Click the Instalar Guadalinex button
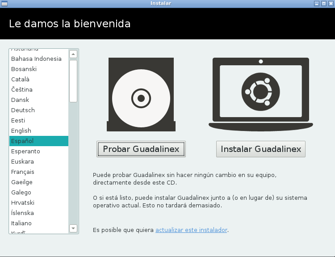The width and height of the screenshot is (335, 257). coord(261,149)
